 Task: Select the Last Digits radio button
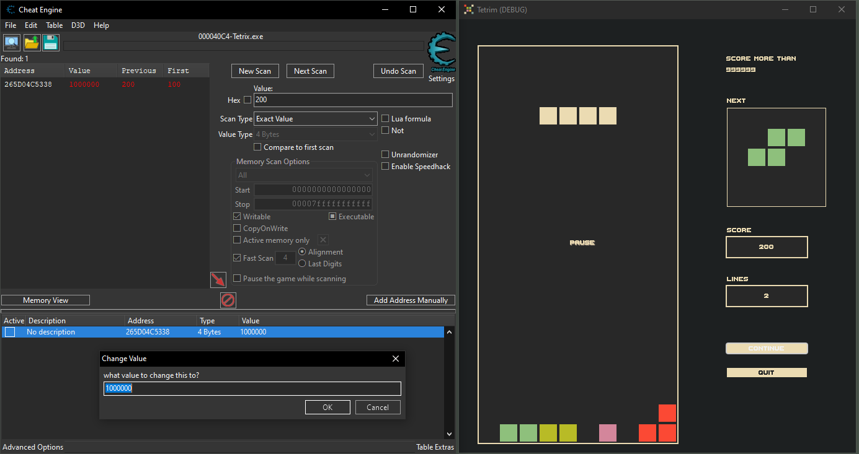(303, 263)
